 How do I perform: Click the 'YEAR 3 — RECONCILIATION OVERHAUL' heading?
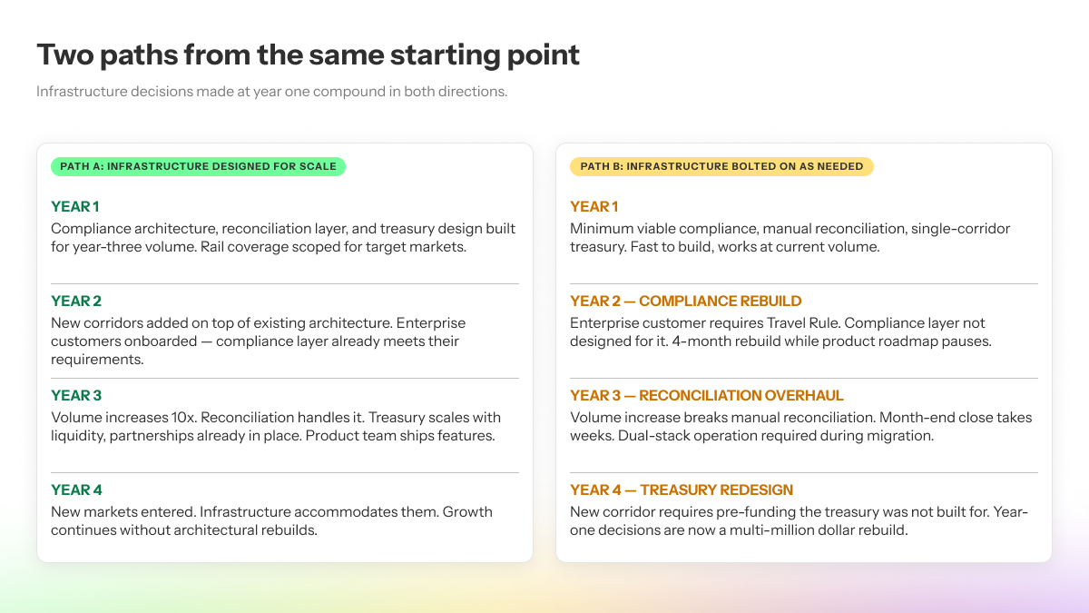pyautogui.click(x=707, y=396)
